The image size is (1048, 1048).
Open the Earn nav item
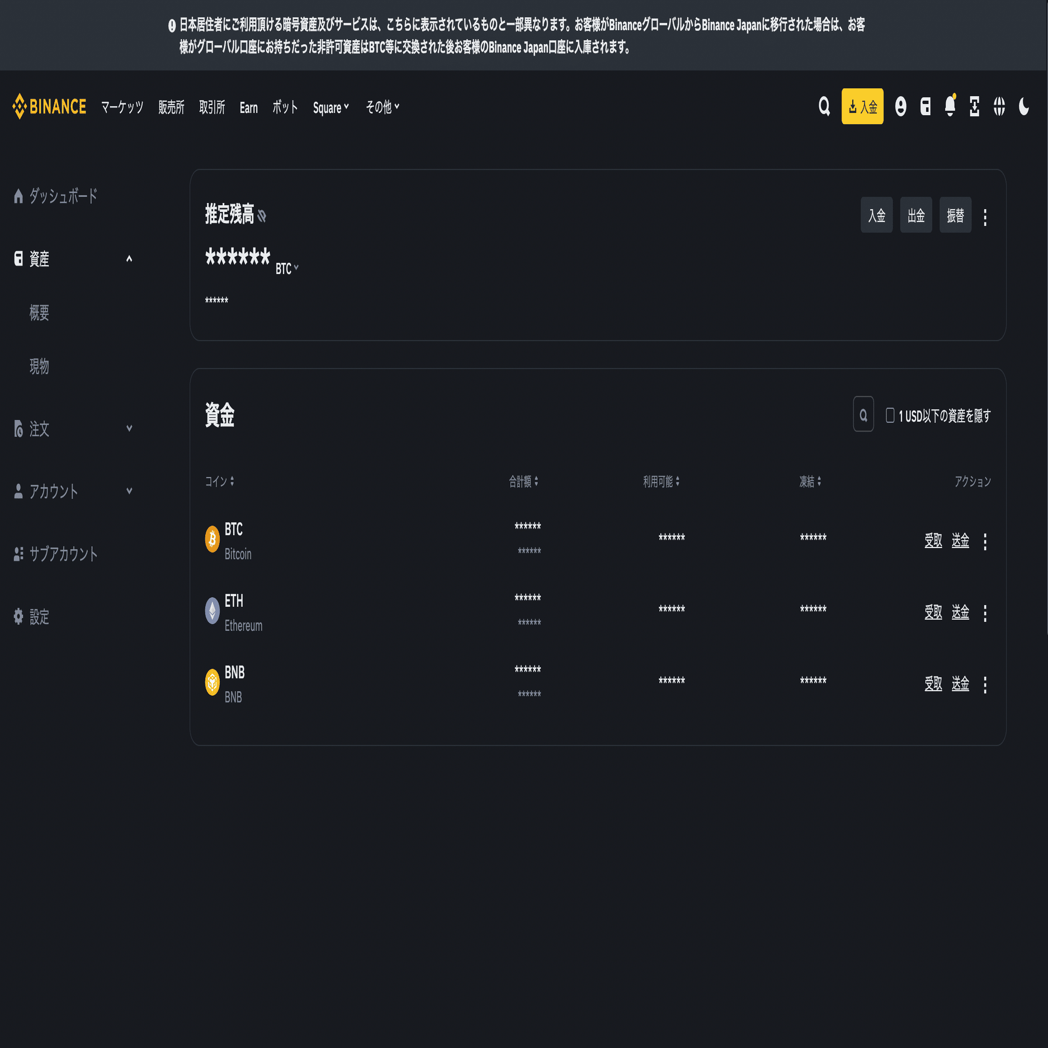pyautogui.click(x=249, y=107)
